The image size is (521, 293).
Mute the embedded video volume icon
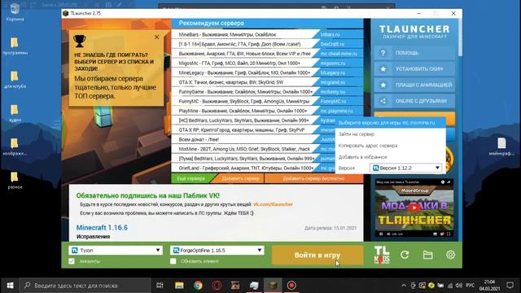pyautogui.click(x=388, y=234)
